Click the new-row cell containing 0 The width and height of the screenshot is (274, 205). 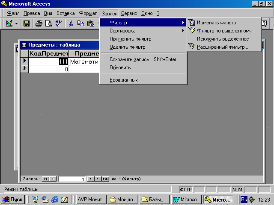[x=48, y=69]
